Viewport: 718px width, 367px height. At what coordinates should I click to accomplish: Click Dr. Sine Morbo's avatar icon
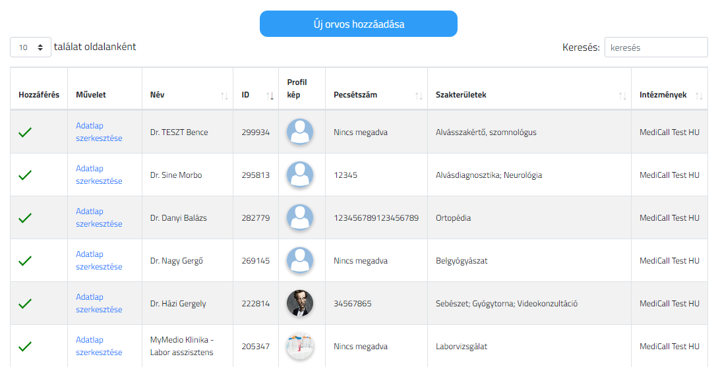300,175
